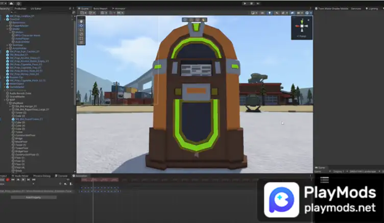Image resolution: width=384 pixels, height=223 pixels.
Task: Open the grid snapping dropdown in the Scene toolbar
Action: [x=104, y=13]
